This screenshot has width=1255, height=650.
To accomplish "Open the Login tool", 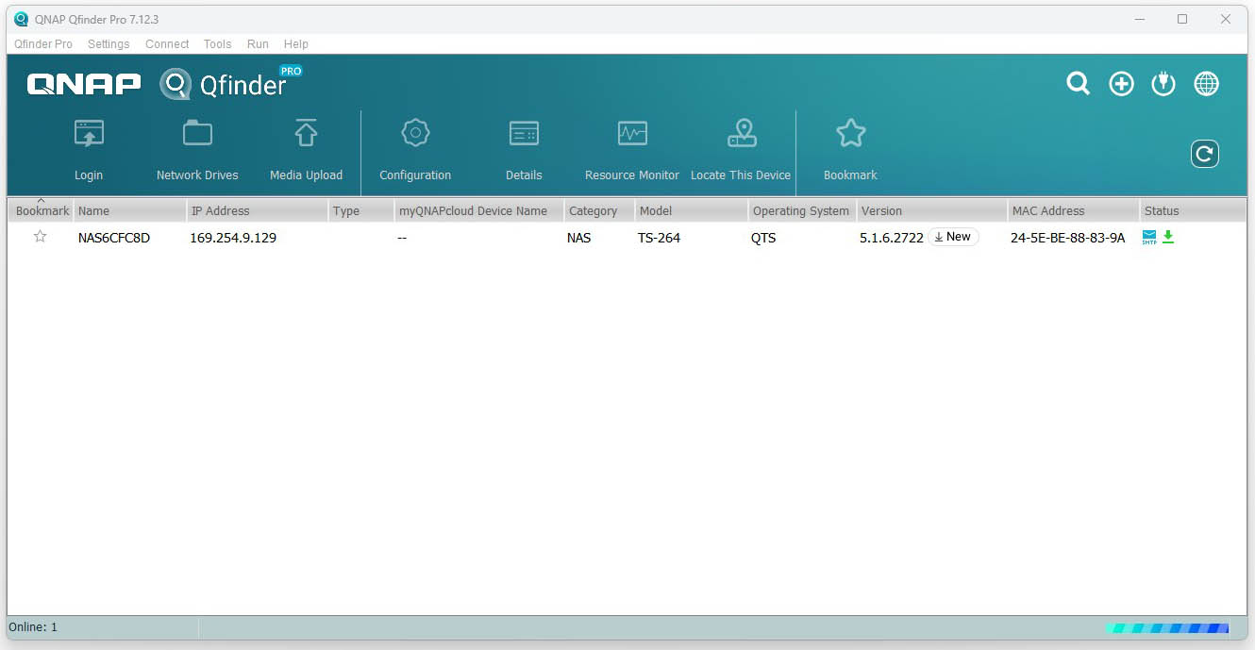I will coord(89,149).
